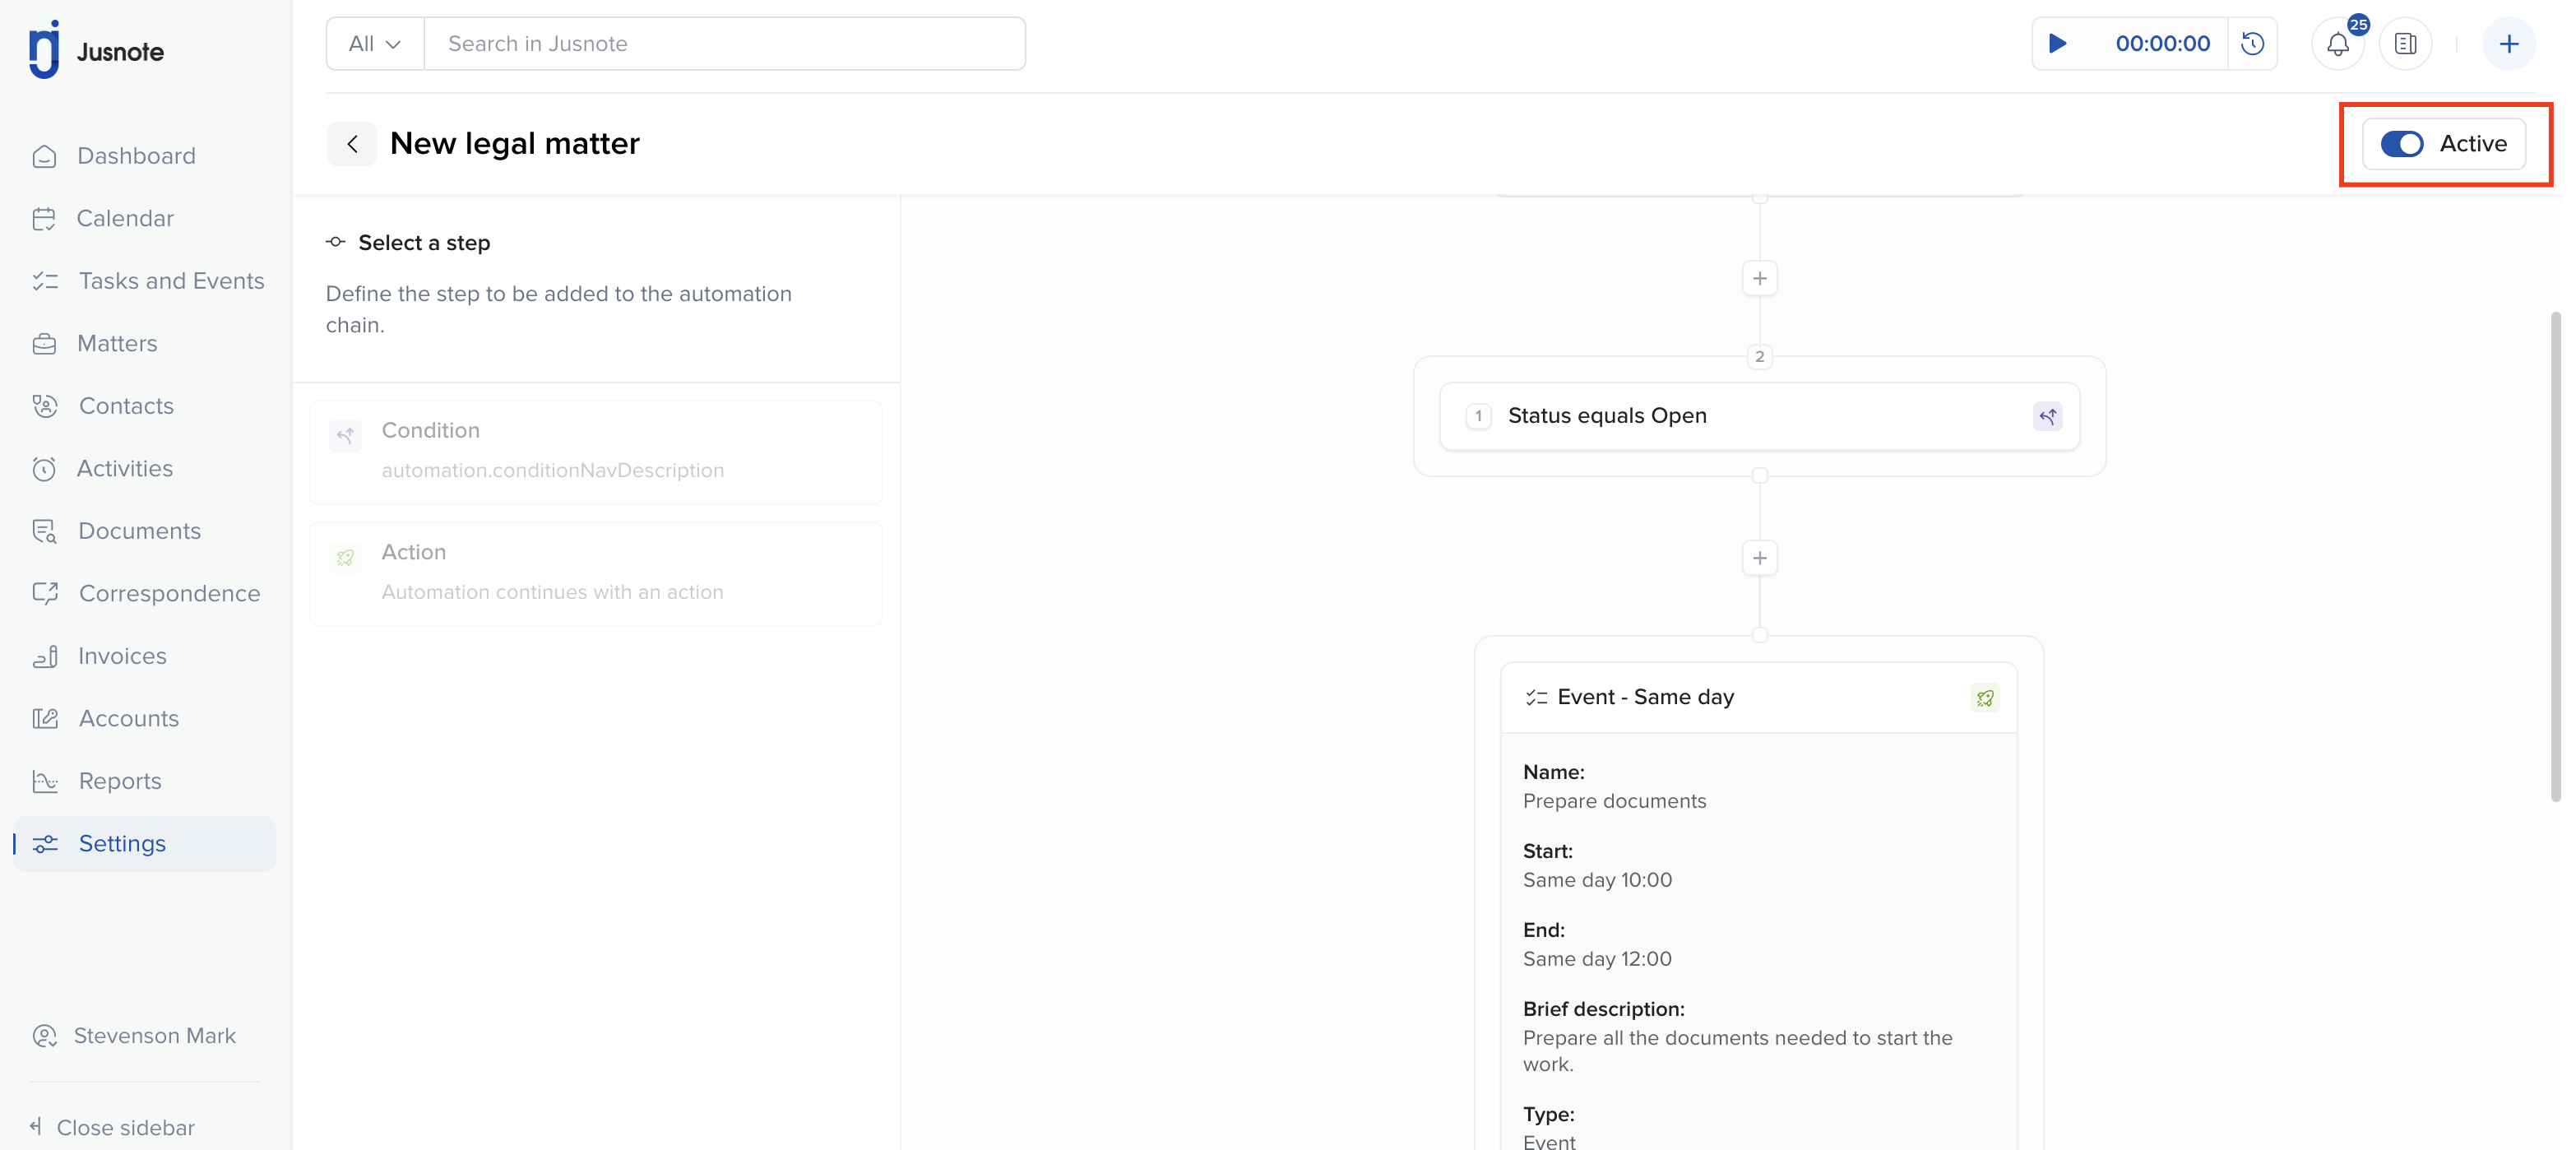The height and width of the screenshot is (1150, 2576).
Task: Click the Jusnote logo
Action: pyautogui.click(x=96, y=50)
